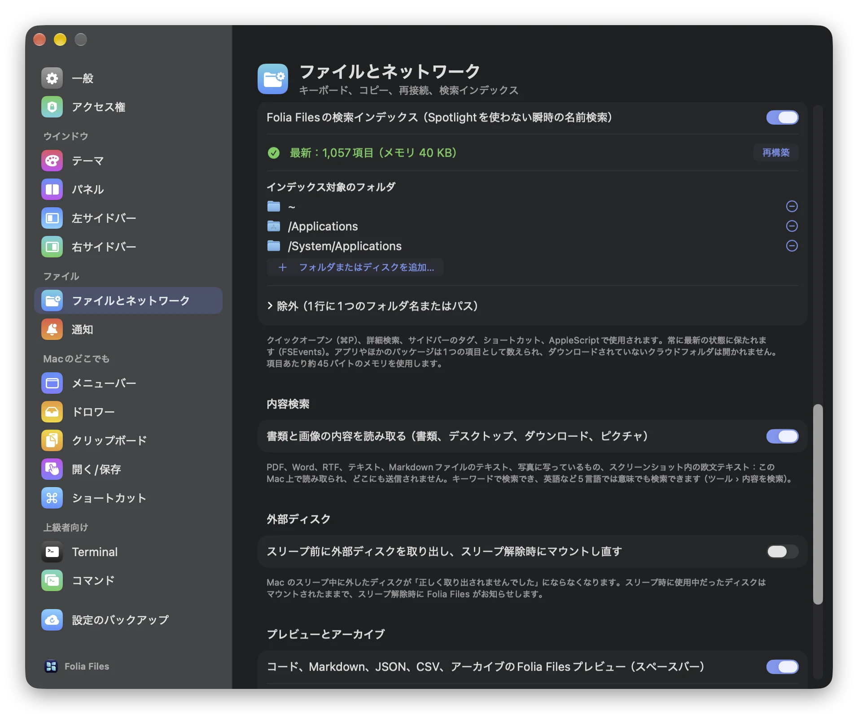858x714 pixels.
Task: Toggle 書類と画像の内容を読み取る switch
Action: (x=782, y=436)
